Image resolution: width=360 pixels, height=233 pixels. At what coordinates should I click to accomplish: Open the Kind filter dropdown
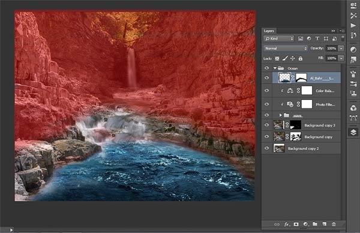[279, 38]
